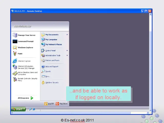Click Run dialog icon

pyautogui.click(x=43, y=76)
